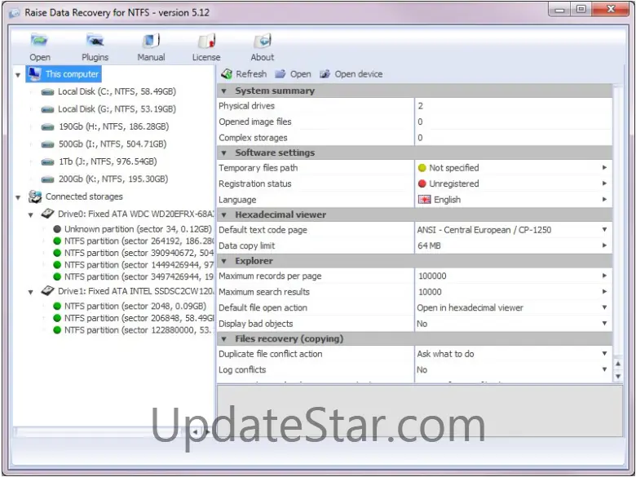Click Physical drives value 2
Image resolution: width=636 pixels, height=477 pixels.
click(421, 106)
